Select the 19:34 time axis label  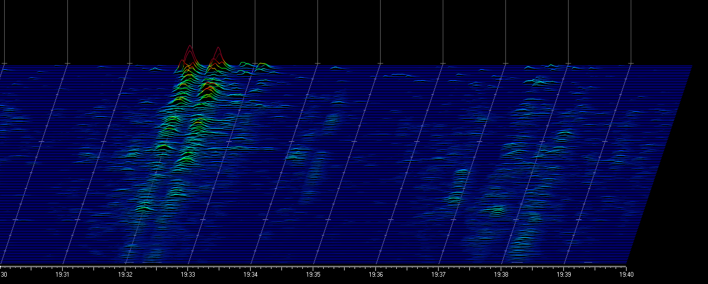pos(251,274)
